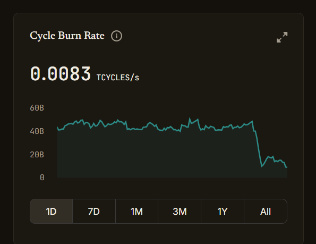Click the 60B axis label
This screenshot has height=244, width=316.
coord(37,108)
